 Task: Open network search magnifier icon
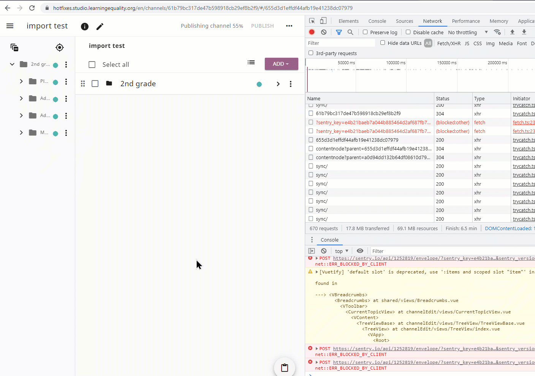click(350, 32)
